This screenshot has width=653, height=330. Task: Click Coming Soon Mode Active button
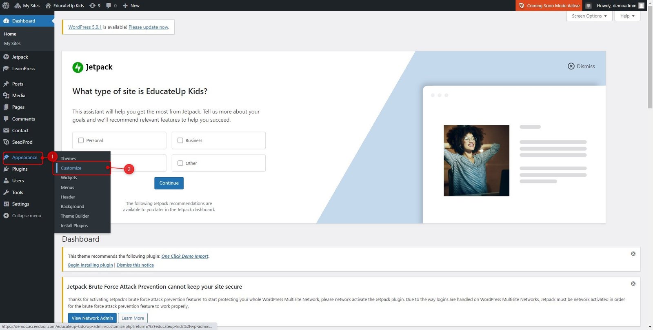tap(549, 6)
